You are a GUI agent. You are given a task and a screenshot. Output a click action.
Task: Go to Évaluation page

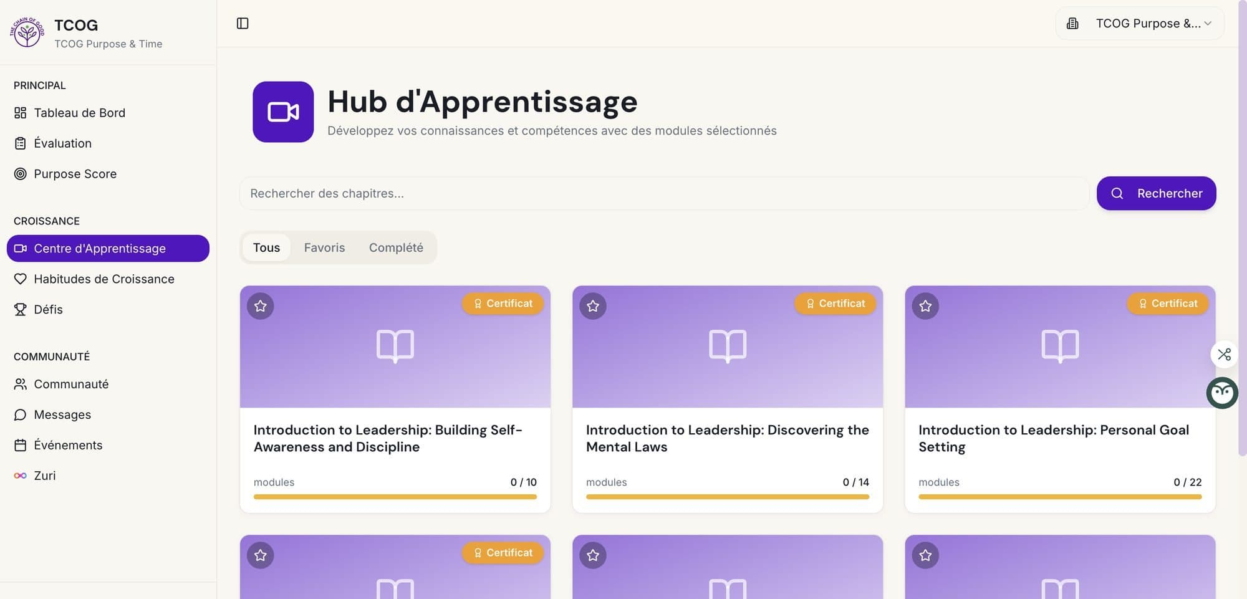click(x=108, y=143)
